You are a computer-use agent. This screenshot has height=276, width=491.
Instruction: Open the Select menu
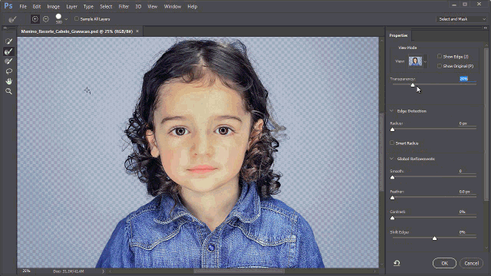tap(106, 6)
